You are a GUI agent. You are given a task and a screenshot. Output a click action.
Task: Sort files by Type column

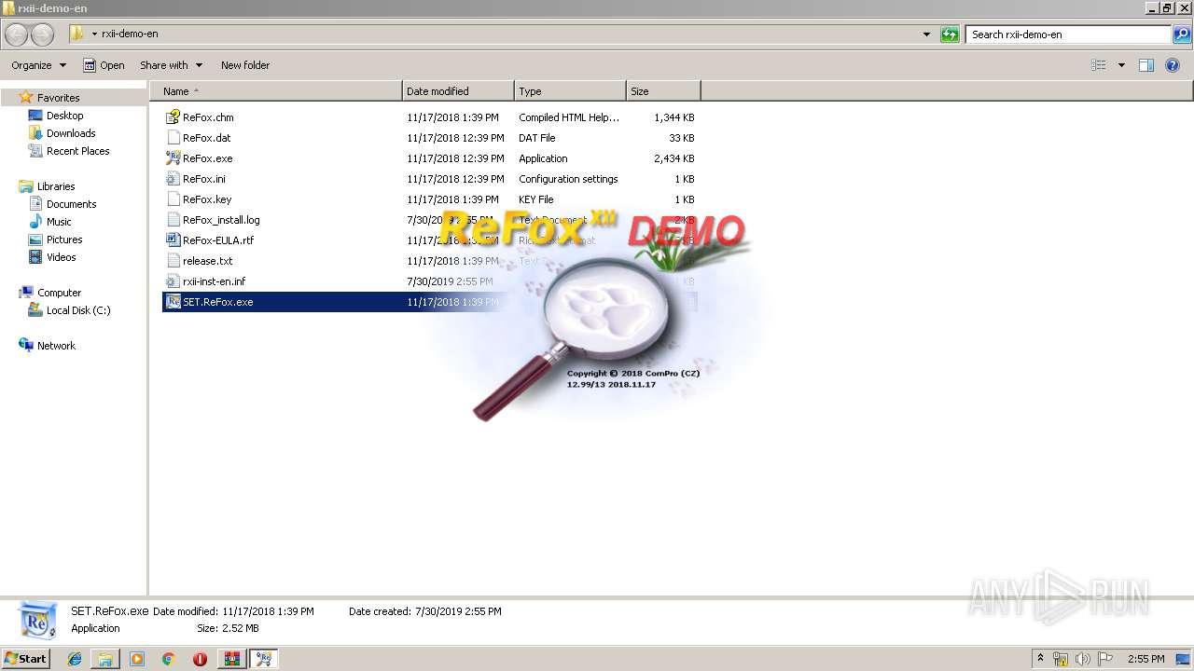(570, 91)
